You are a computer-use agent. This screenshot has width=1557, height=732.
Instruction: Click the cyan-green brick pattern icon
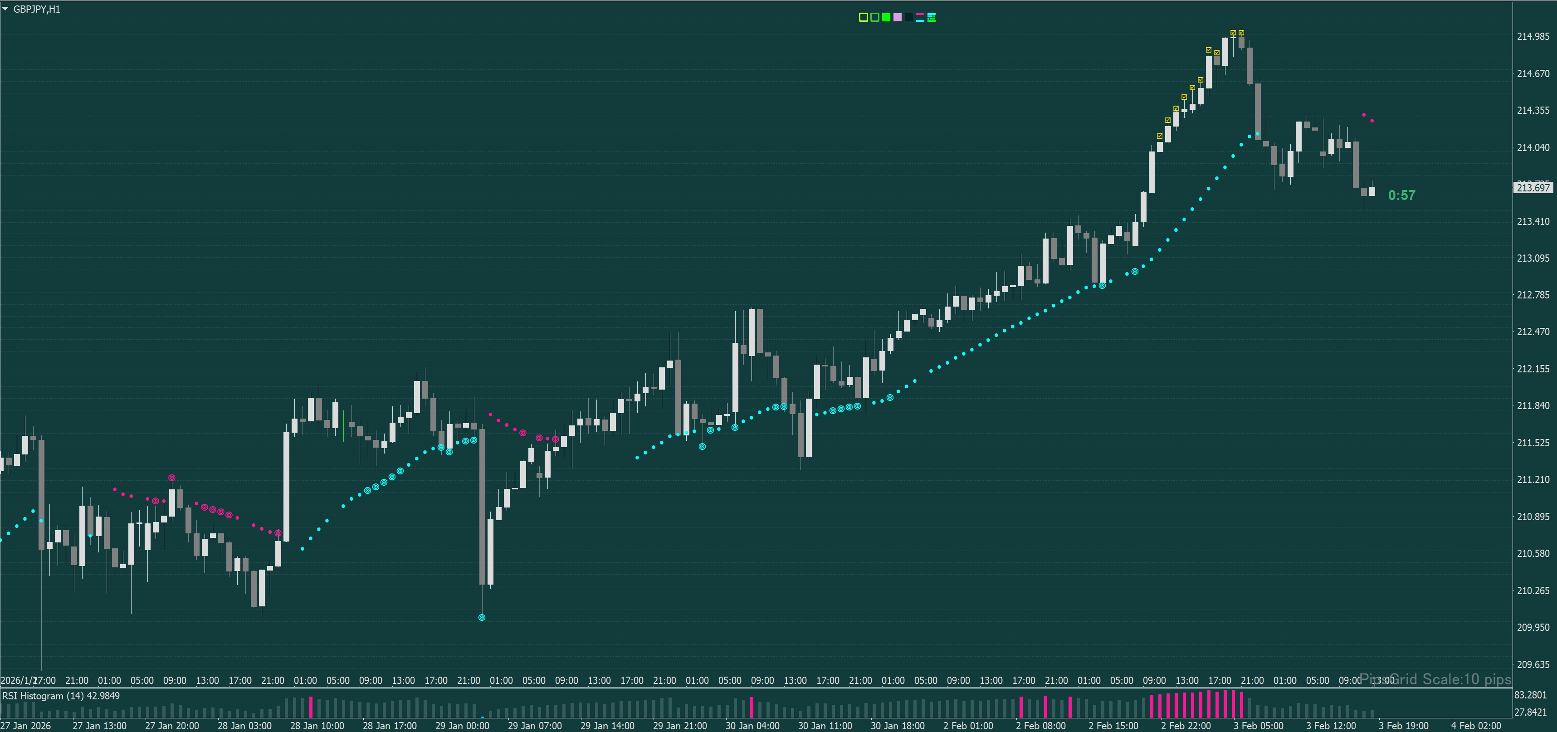coord(932,18)
